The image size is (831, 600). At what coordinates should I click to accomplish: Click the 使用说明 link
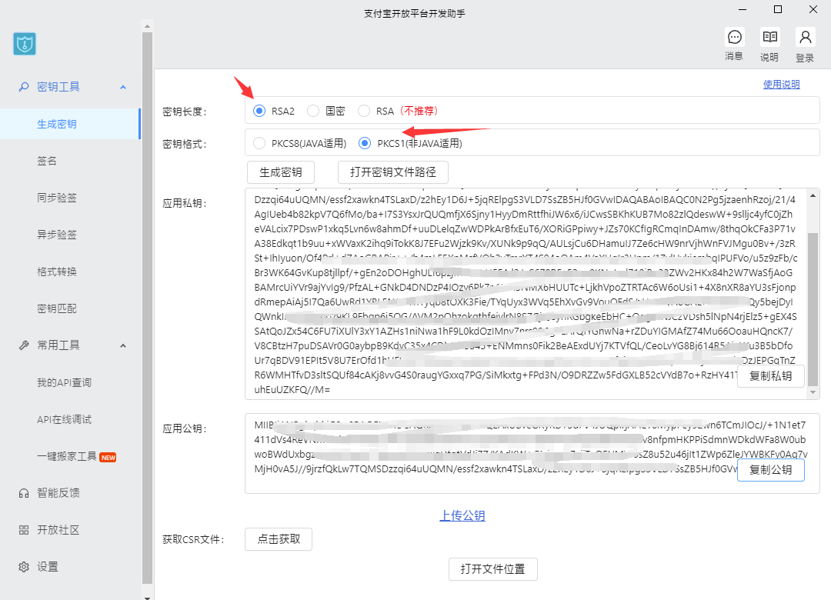(781, 85)
